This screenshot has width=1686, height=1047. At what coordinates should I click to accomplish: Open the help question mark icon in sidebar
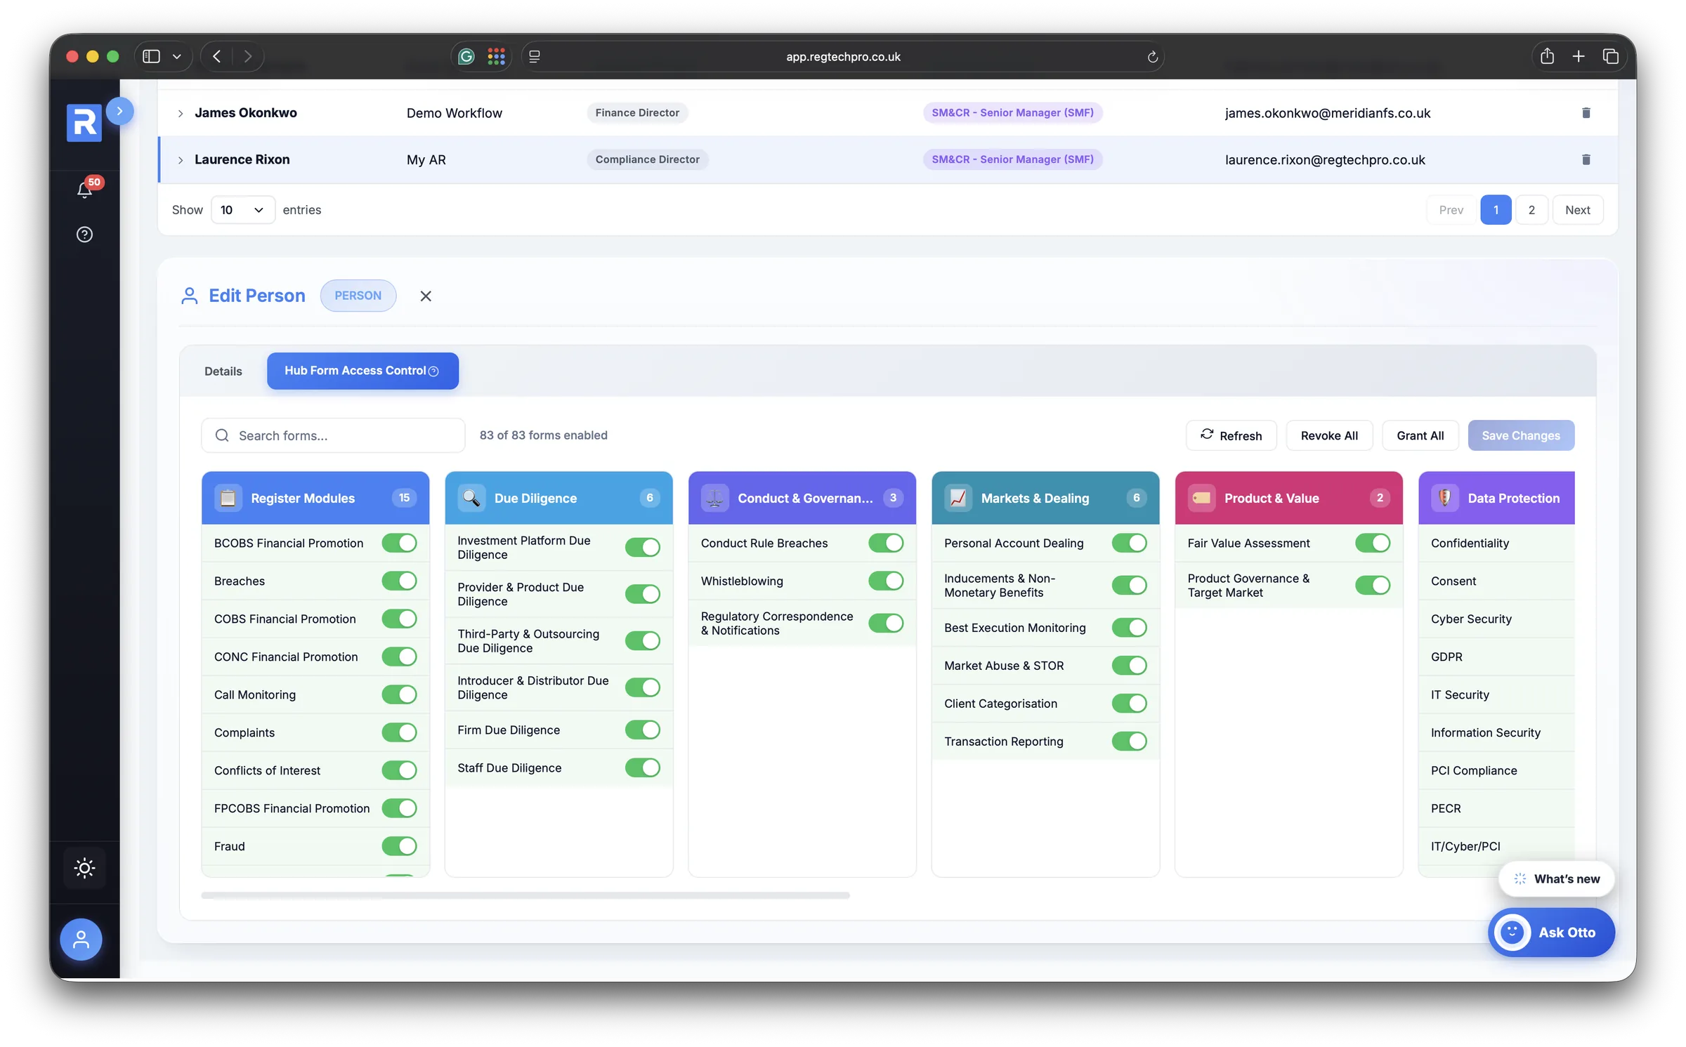(x=84, y=235)
